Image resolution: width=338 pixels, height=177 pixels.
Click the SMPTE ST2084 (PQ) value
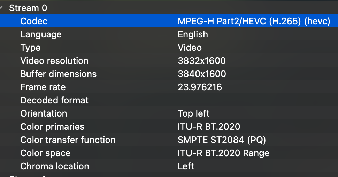(x=222, y=140)
